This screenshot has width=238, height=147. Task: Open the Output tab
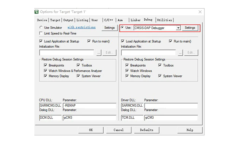pyautogui.click(x=68, y=20)
